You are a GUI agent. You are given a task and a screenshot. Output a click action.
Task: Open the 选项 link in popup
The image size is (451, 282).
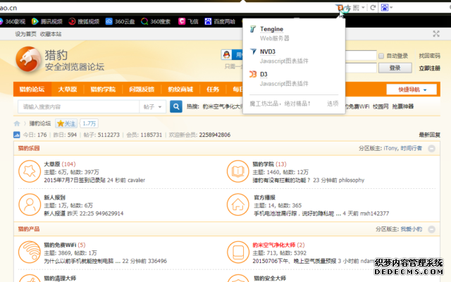(x=333, y=104)
